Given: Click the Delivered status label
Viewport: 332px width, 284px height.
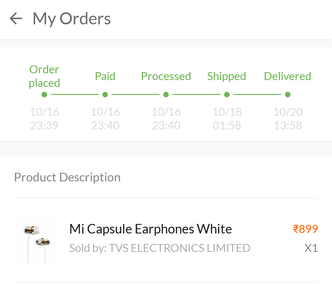Looking at the screenshot, I should click(288, 76).
